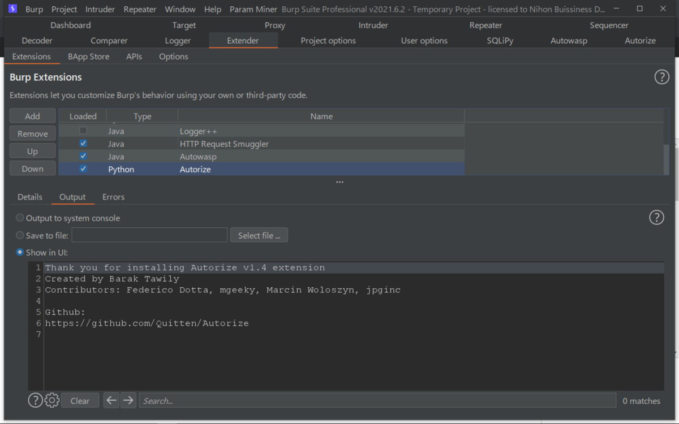Open the Window menu
679x424 pixels.
pyautogui.click(x=180, y=9)
